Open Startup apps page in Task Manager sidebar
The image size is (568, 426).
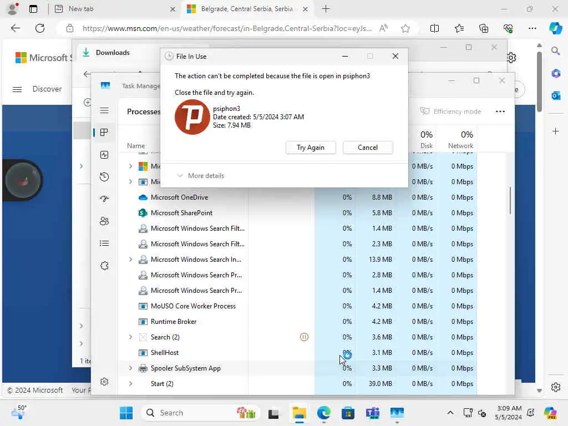104,199
